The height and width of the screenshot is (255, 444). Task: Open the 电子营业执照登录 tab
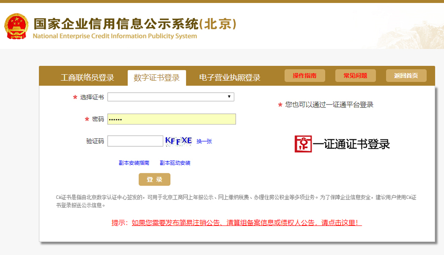[229, 77]
